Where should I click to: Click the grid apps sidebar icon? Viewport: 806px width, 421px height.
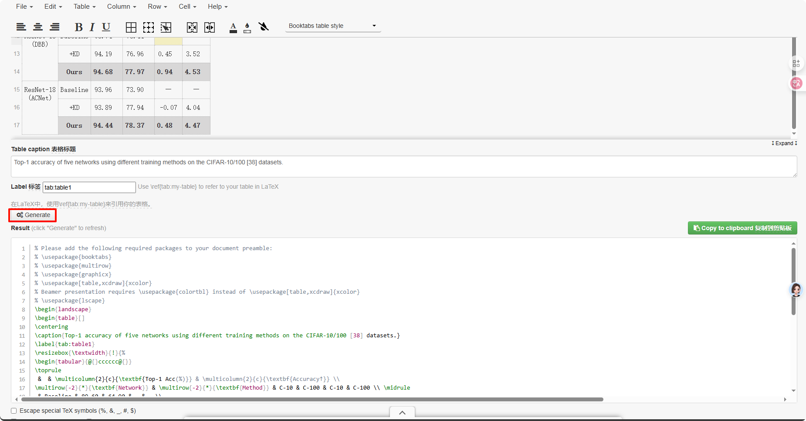coord(796,63)
